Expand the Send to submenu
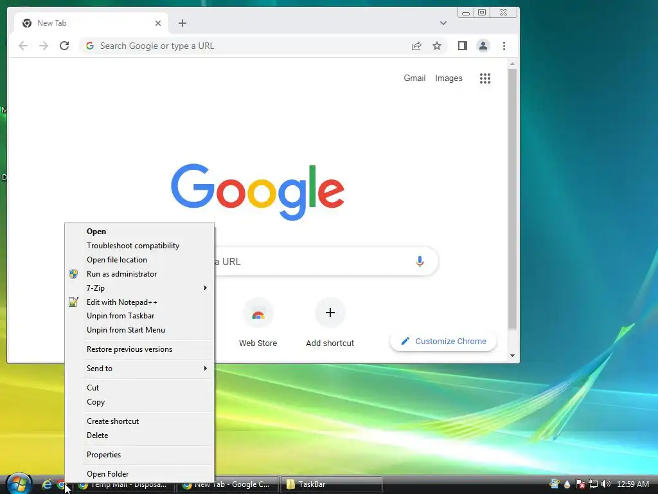Viewport: 658px width, 494px height. pos(139,369)
